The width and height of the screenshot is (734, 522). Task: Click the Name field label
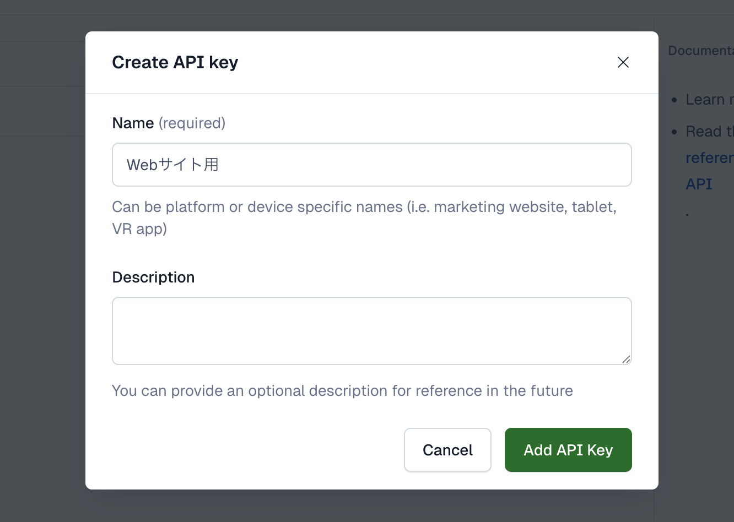coord(133,123)
